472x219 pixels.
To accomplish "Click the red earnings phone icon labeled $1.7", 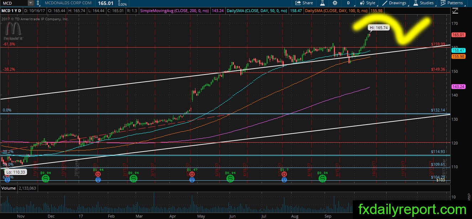I will coord(284,174).
